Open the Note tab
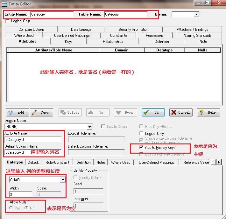 (x=203, y=42)
